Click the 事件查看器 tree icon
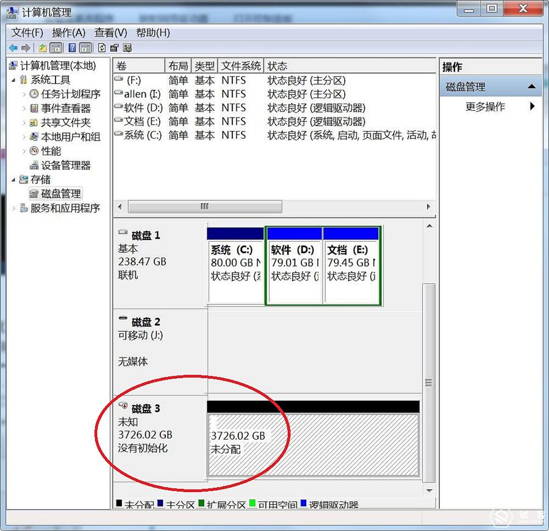This screenshot has height=531, width=549. click(x=34, y=108)
